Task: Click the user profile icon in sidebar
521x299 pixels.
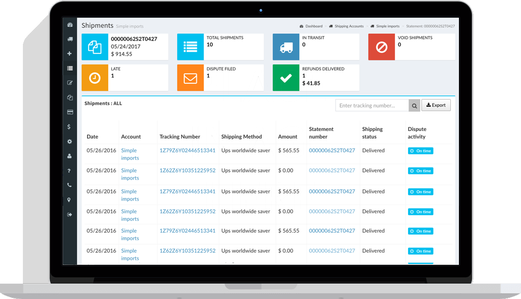Action: 69,156
